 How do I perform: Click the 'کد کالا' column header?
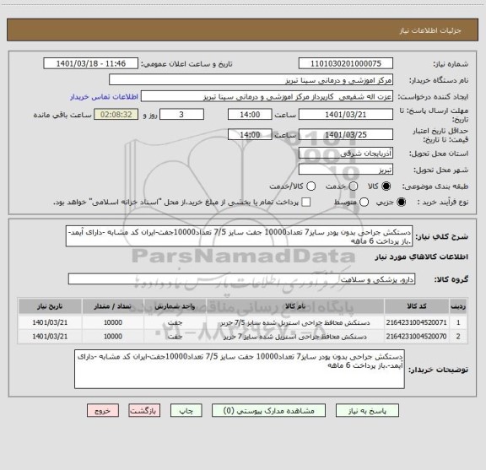(x=417, y=306)
